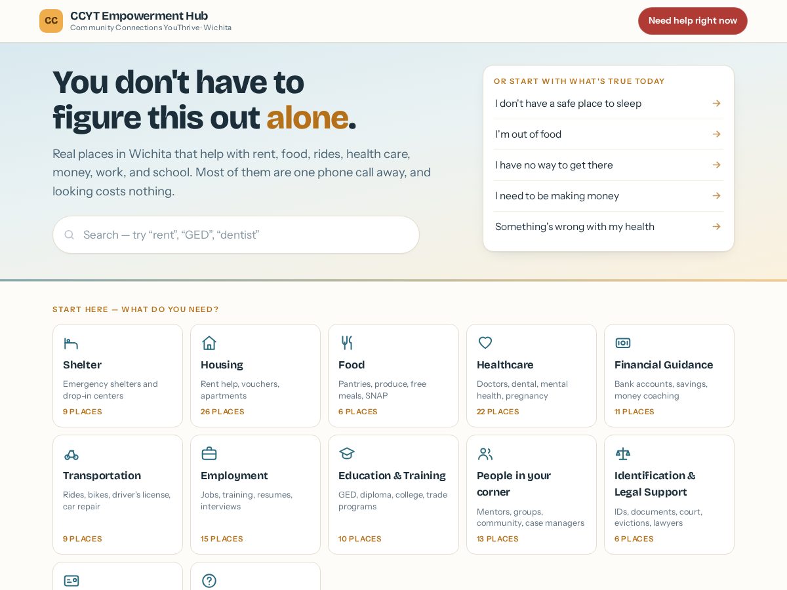Click the graduation cap icon on Education card

click(346, 454)
